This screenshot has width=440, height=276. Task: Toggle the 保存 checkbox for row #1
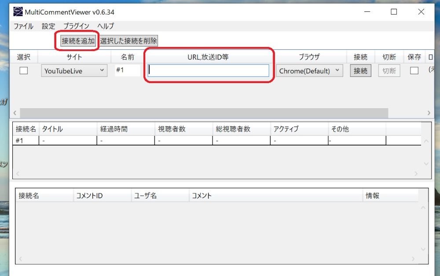pos(414,71)
